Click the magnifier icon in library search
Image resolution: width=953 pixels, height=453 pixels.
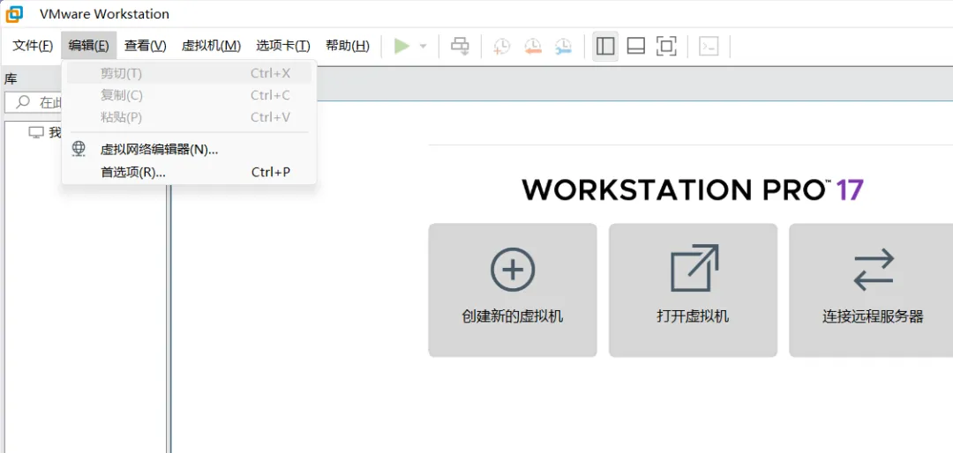pyautogui.click(x=23, y=102)
